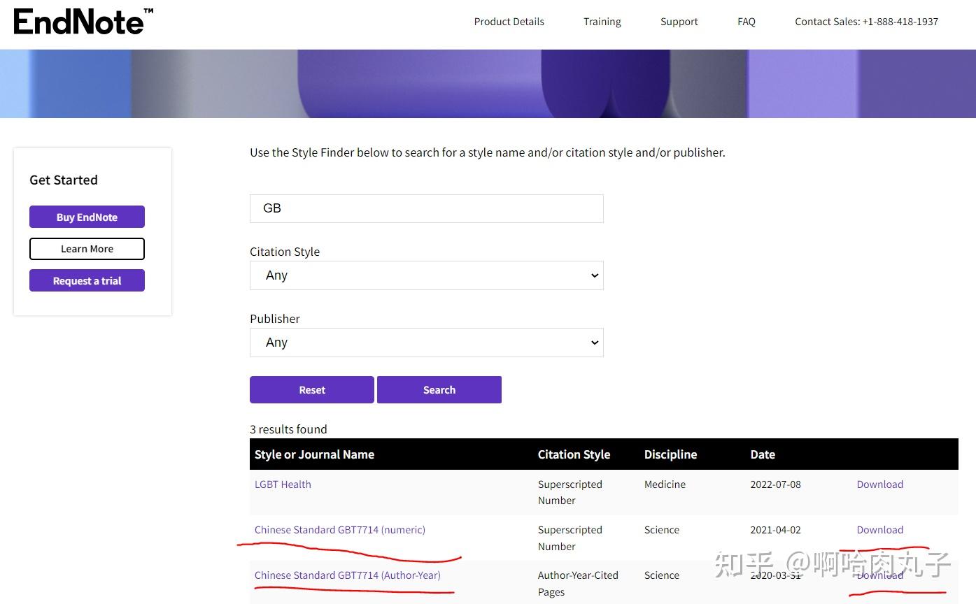Focus the style search field containing GB
976x604 pixels.
coord(426,208)
